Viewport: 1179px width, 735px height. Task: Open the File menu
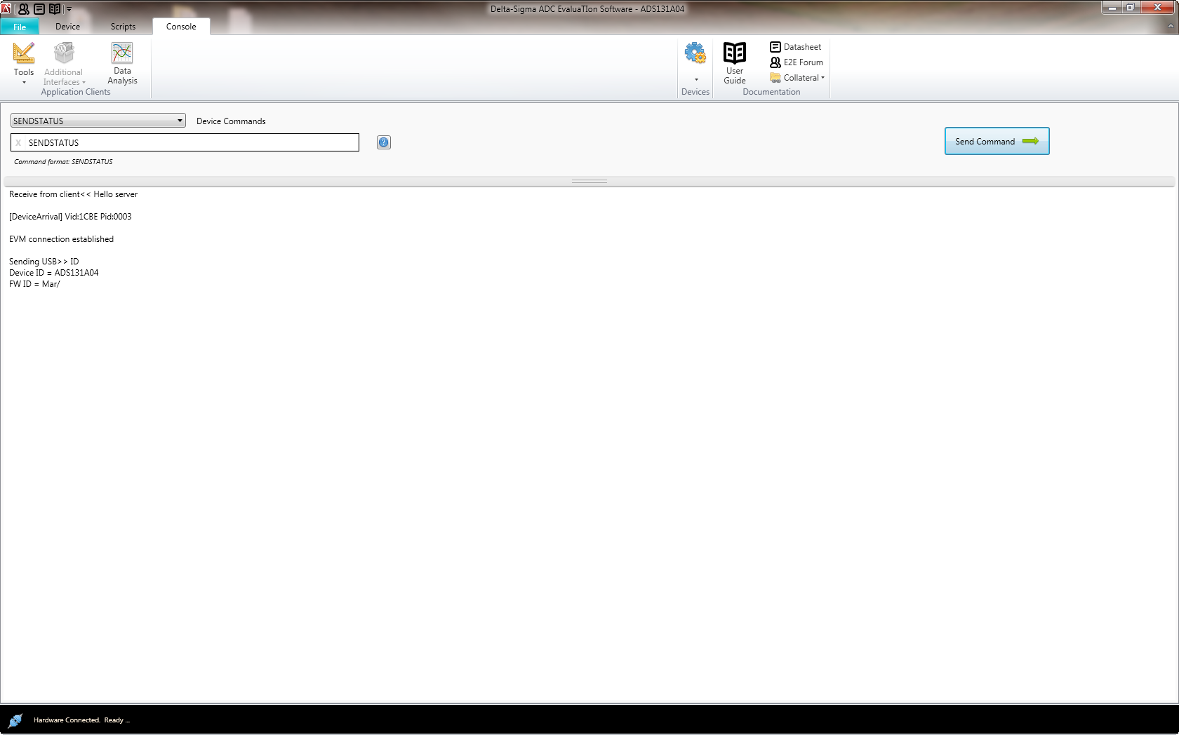pos(20,27)
